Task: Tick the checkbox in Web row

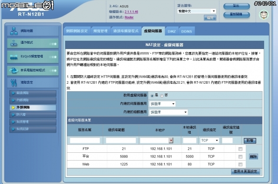Action: tap(240, 164)
